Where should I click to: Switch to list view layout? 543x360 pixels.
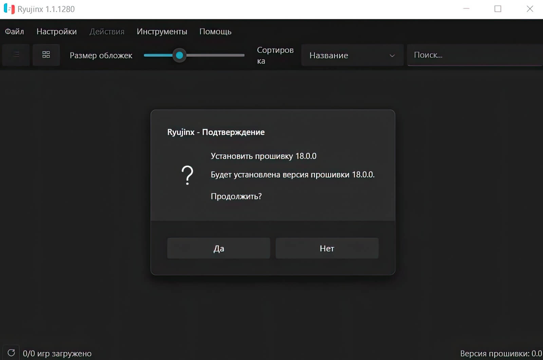point(16,55)
